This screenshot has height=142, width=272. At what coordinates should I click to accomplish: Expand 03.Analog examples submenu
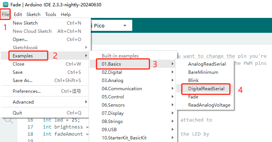pyautogui.click(x=133, y=81)
